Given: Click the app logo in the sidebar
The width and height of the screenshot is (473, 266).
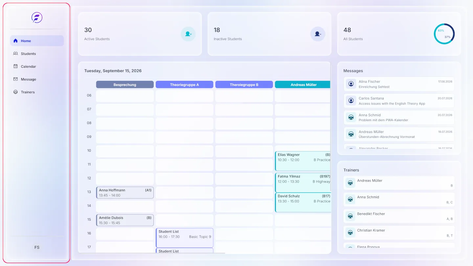Looking at the screenshot, I should click(x=37, y=17).
